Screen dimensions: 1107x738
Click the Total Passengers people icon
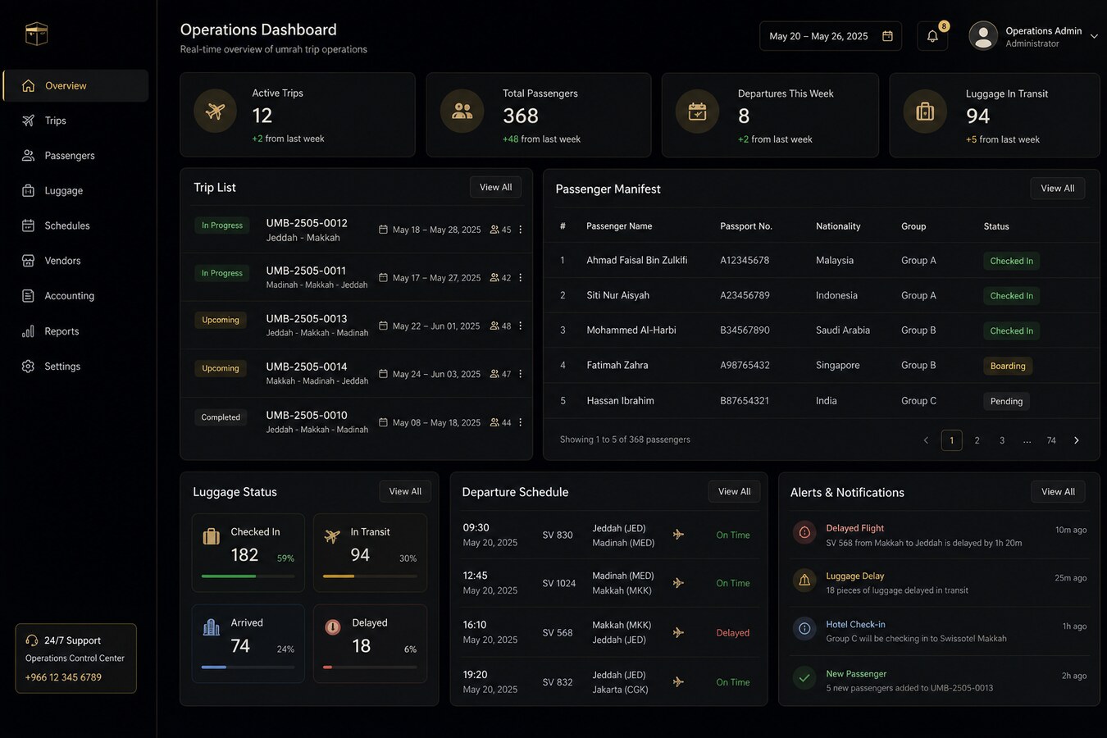[x=462, y=111]
